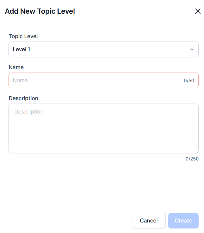Viewport: 204px width, 233px height.
Task: Click the Name placeholder text
Action: coord(20,81)
